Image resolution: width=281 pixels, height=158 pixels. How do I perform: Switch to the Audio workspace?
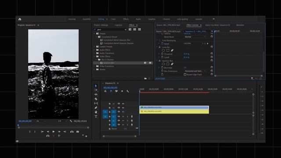click(138, 19)
